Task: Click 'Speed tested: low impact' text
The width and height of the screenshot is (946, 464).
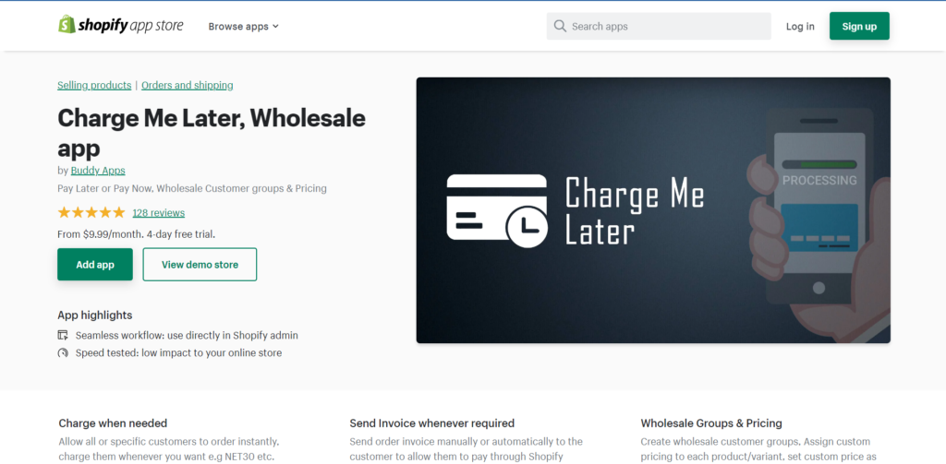Action: tap(178, 352)
